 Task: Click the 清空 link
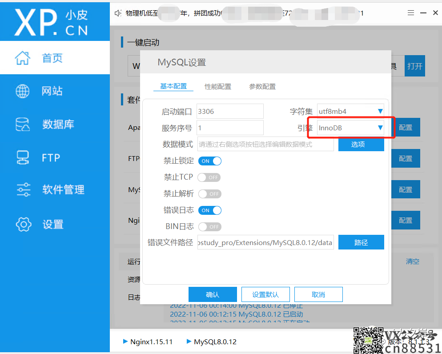tap(413, 261)
